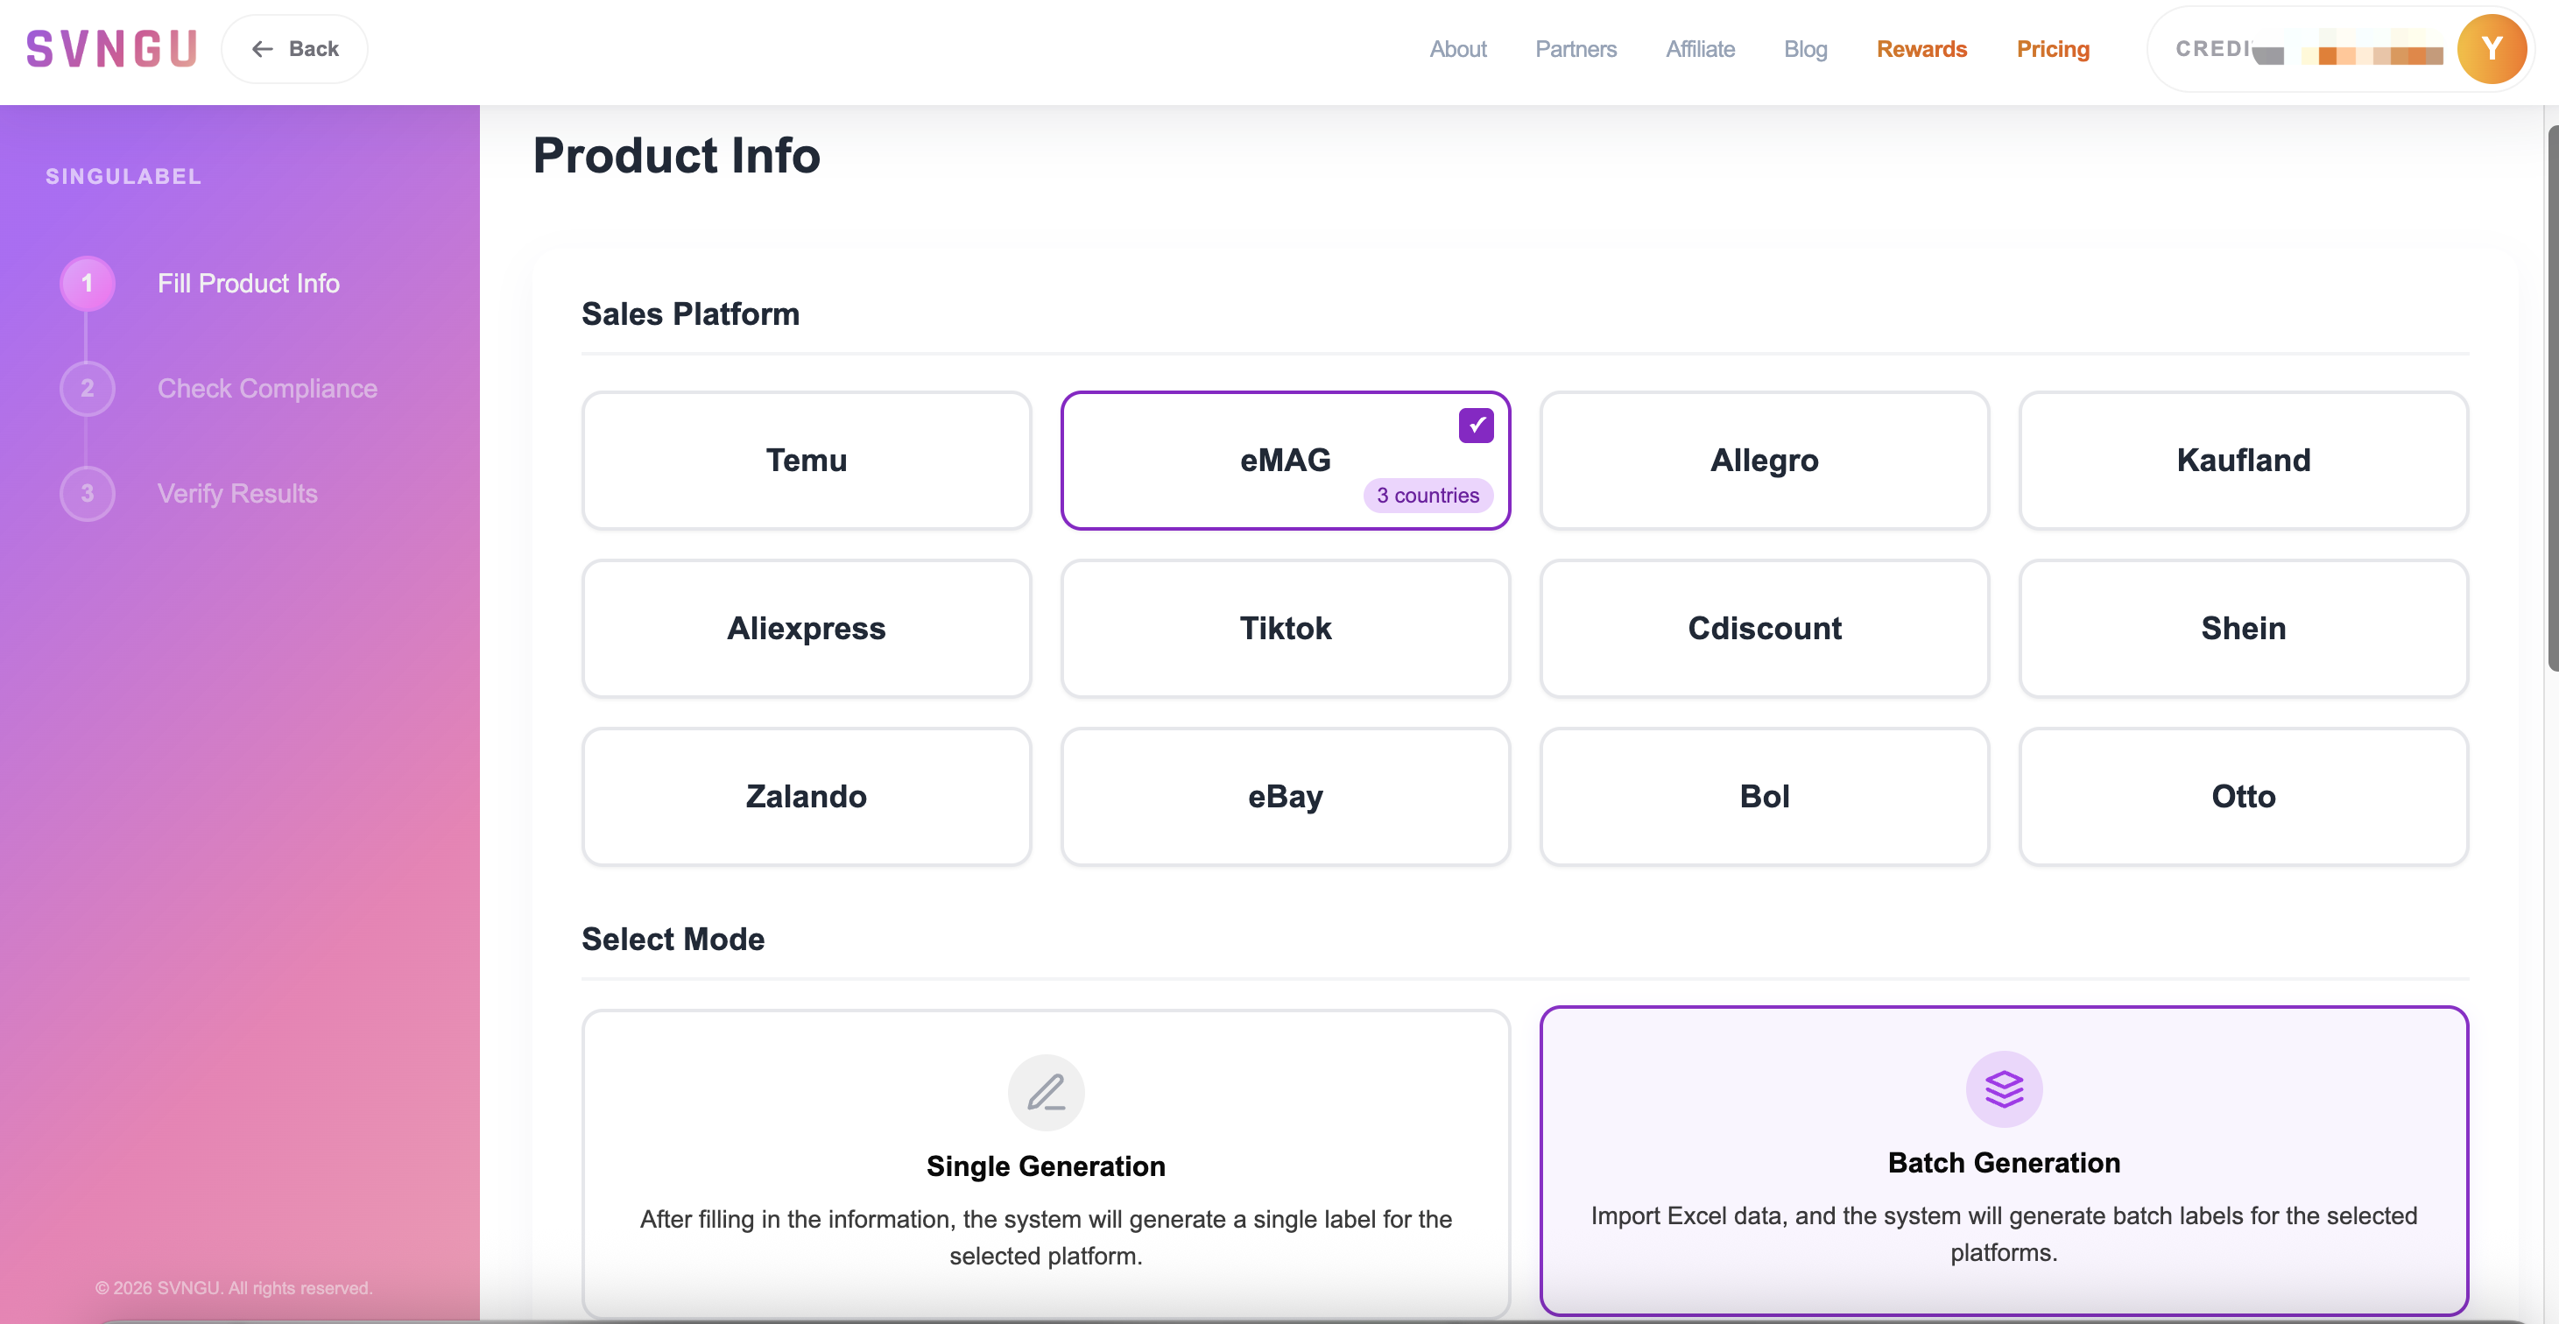Select step 2 circle in sidebar

(88, 389)
